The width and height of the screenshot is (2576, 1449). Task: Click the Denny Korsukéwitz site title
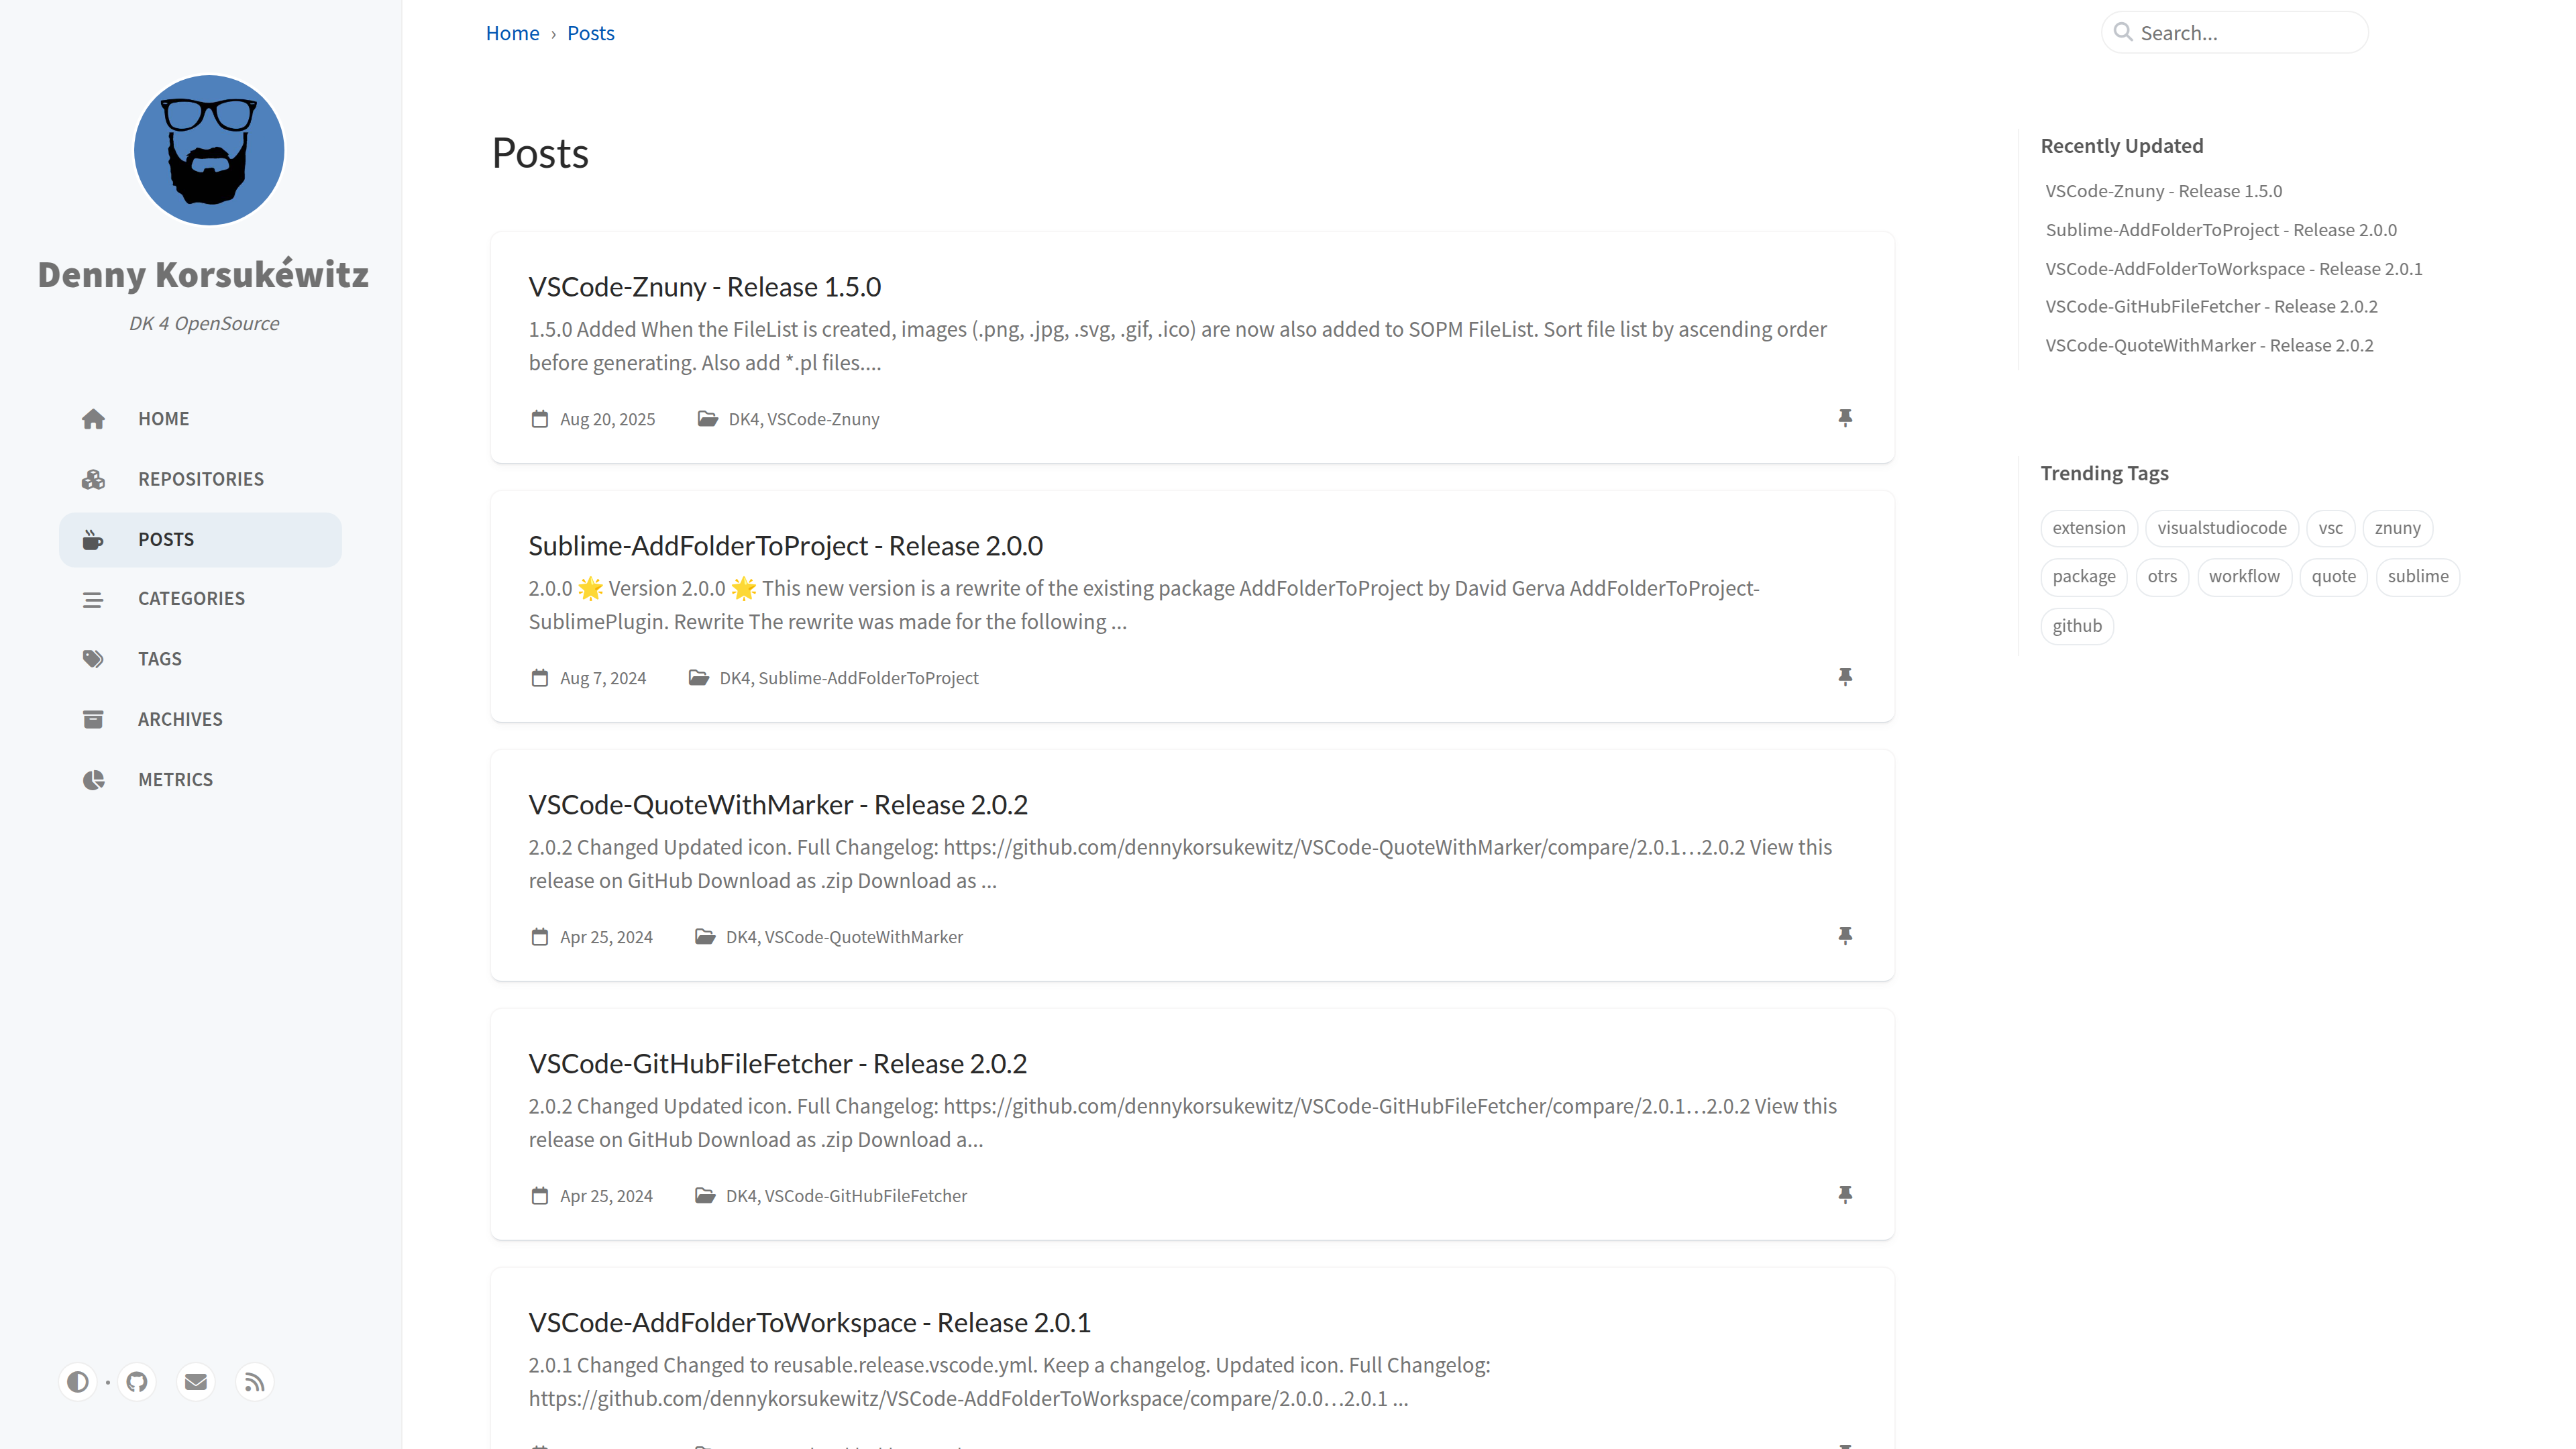[203, 274]
